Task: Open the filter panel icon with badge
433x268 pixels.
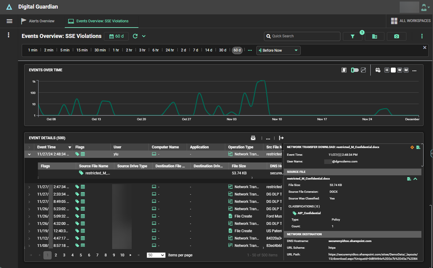Action: point(352,36)
